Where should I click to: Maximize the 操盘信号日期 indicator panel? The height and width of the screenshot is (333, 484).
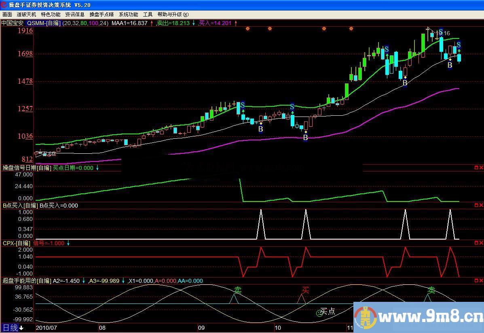click(476, 168)
